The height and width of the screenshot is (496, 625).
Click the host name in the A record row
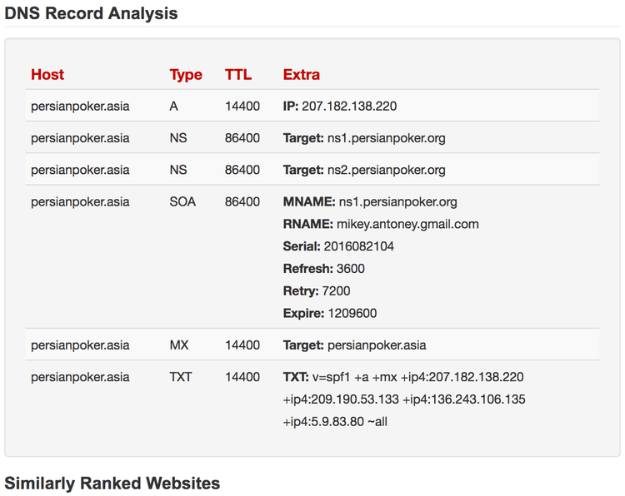coord(80,107)
